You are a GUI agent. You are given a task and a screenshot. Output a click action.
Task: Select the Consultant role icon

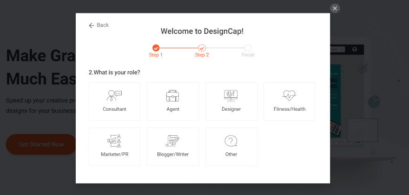coord(114,95)
